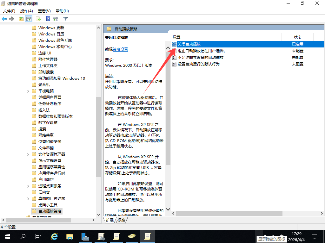
Task: Switch to the 标准 tab
Action: click(121, 220)
